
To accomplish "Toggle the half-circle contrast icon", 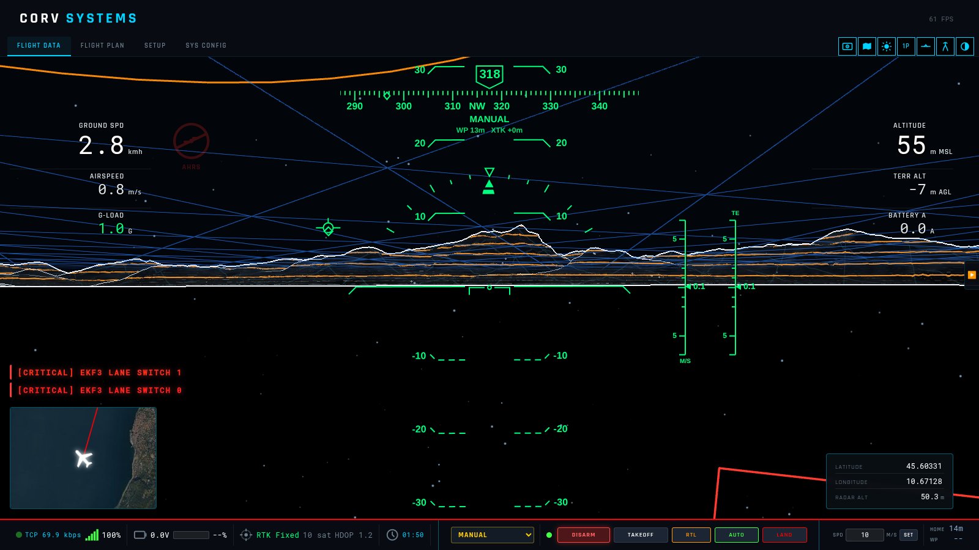I will point(965,46).
